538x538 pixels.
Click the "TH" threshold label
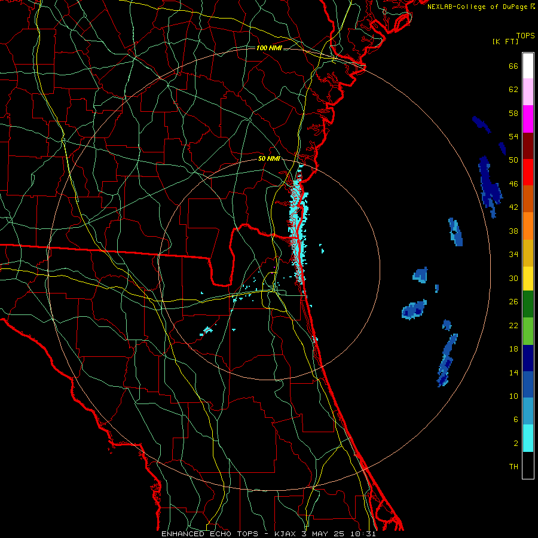pyautogui.click(x=513, y=467)
